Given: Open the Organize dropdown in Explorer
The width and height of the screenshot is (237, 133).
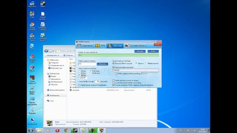Looking at the screenshot, I should click(53, 55).
